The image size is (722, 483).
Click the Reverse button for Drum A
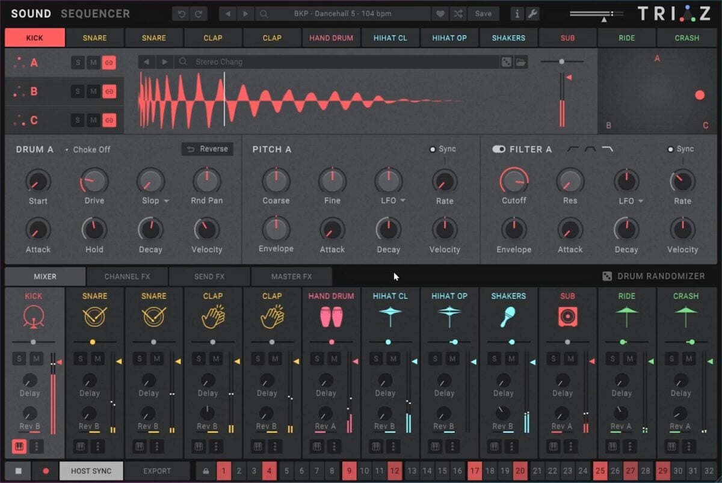(207, 149)
